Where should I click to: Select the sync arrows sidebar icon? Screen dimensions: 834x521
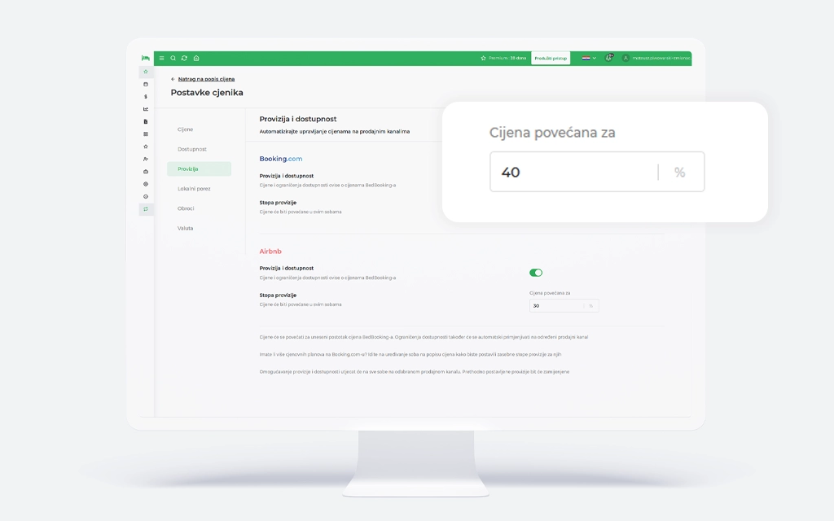tap(146, 209)
